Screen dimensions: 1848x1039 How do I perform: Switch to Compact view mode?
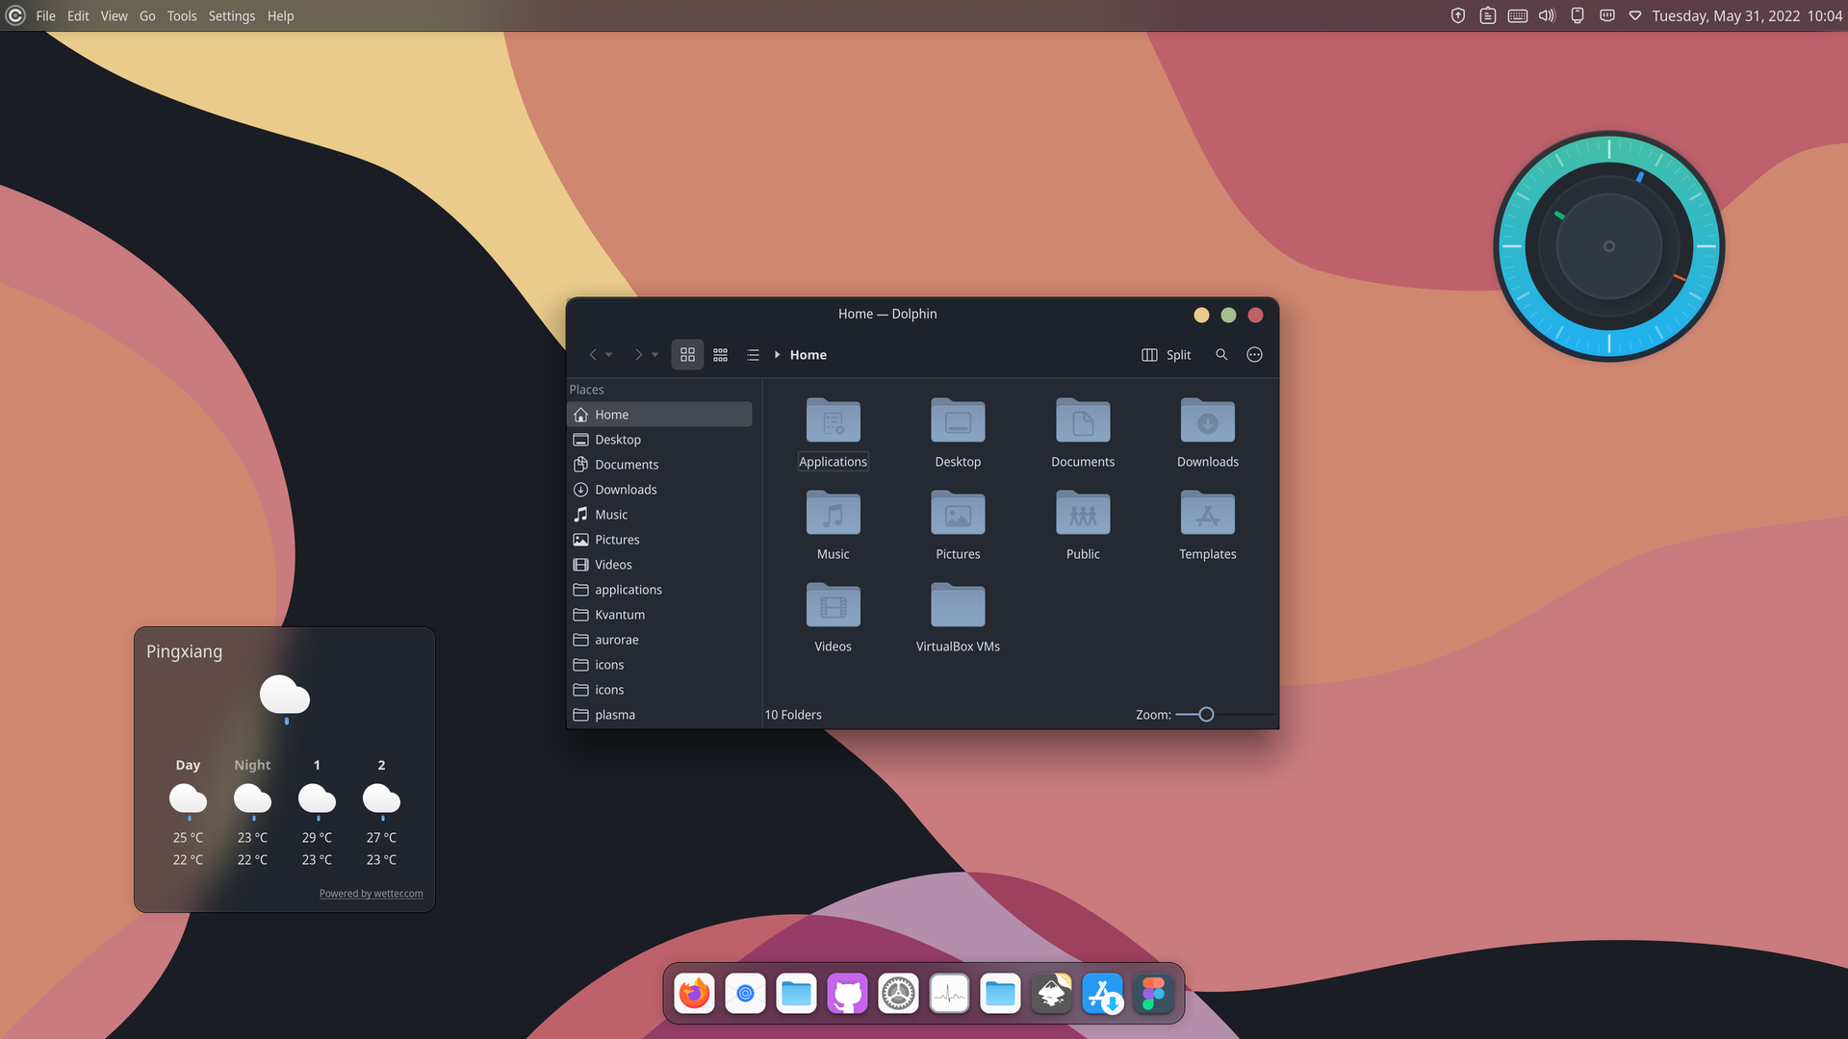point(720,355)
